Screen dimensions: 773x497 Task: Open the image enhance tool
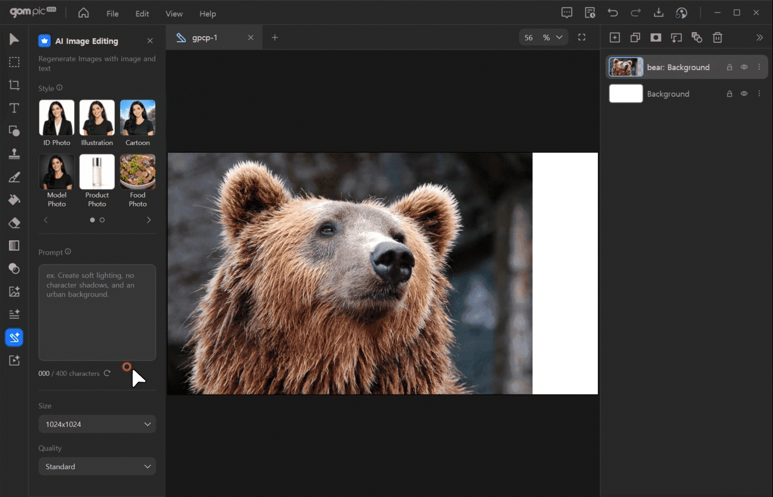click(x=14, y=292)
